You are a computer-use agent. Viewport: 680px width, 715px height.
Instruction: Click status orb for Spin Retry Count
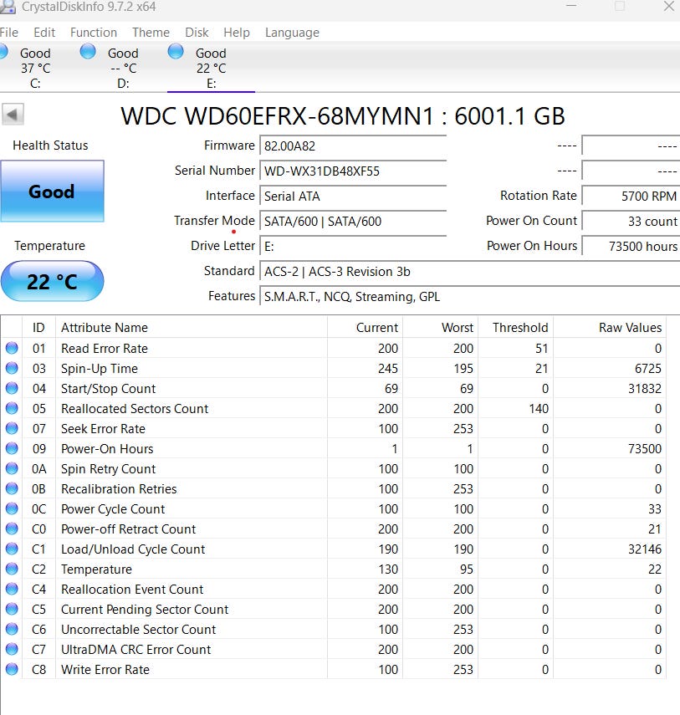(x=12, y=469)
